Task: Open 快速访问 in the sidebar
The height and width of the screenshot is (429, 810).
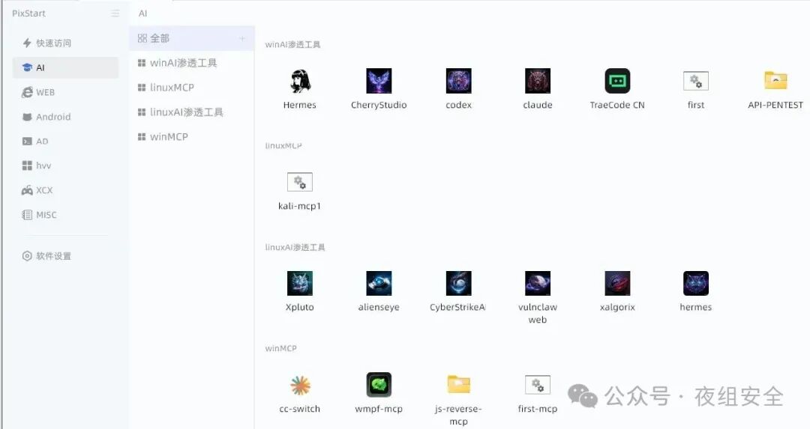Action: (65, 43)
